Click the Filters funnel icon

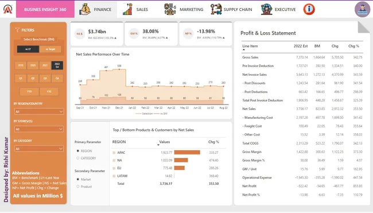[x=17, y=30]
